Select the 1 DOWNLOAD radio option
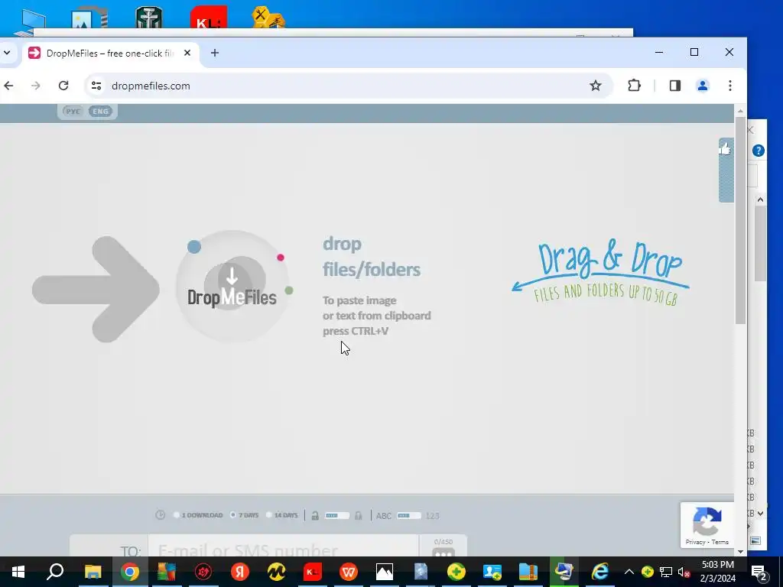783x587 pixels. (x=177, y=515)
